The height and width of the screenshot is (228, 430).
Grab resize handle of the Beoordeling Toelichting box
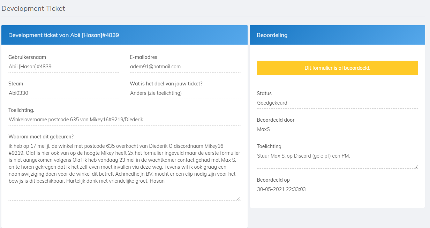(416, 167)
